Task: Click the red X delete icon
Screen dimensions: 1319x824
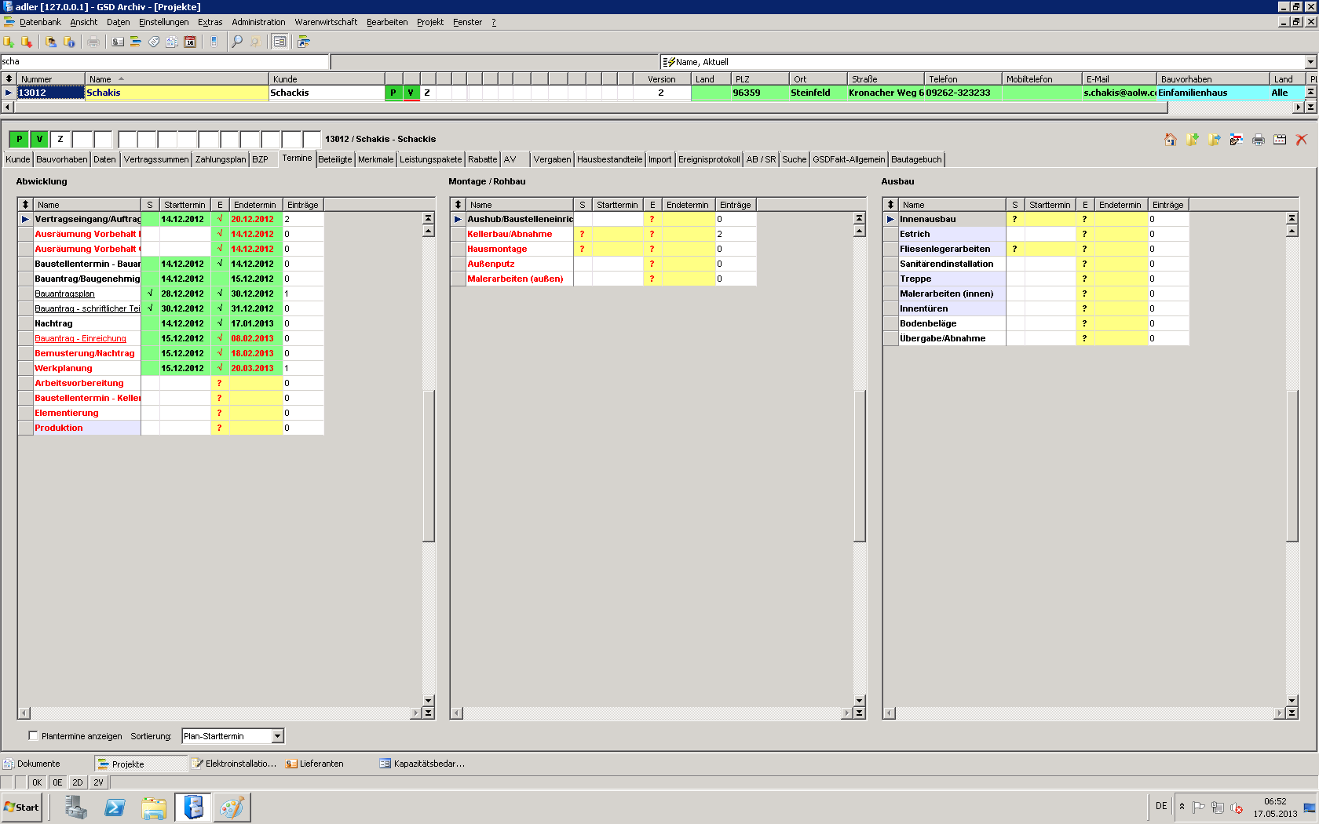Action: (x=1302, y=139)
